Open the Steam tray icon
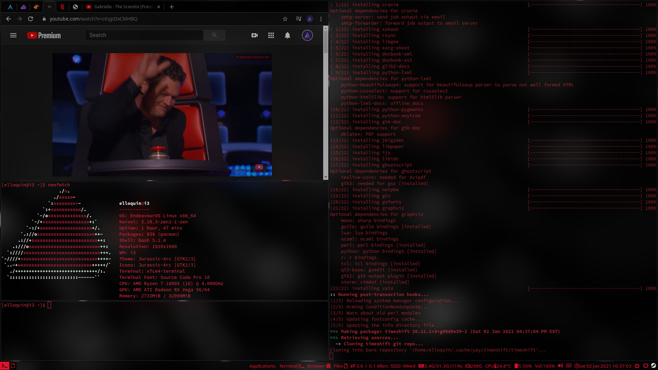 654,366
